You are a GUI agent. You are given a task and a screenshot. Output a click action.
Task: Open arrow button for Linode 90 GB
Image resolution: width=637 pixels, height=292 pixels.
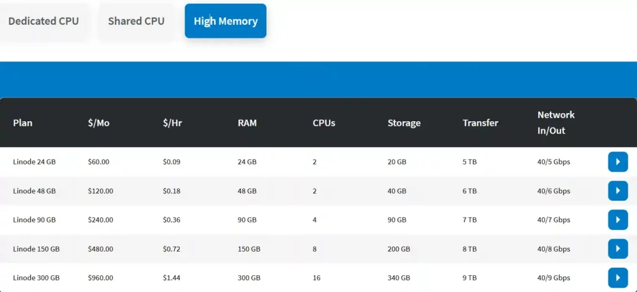pos(618,220)
